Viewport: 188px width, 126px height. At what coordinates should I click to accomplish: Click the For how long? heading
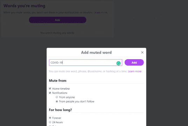point(60,110)
